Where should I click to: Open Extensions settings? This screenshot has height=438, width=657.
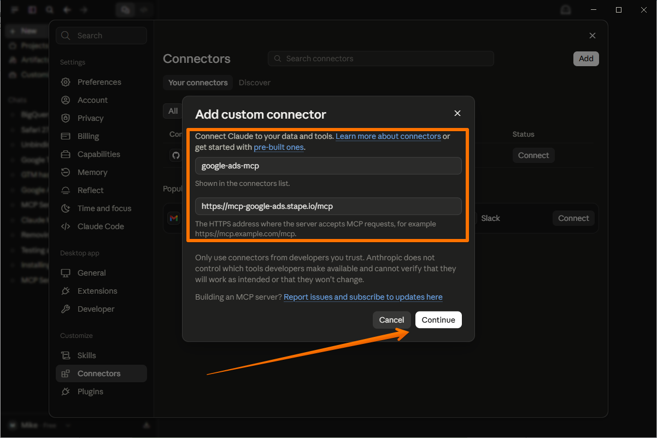pyautogui.click(x=101, y=291)
